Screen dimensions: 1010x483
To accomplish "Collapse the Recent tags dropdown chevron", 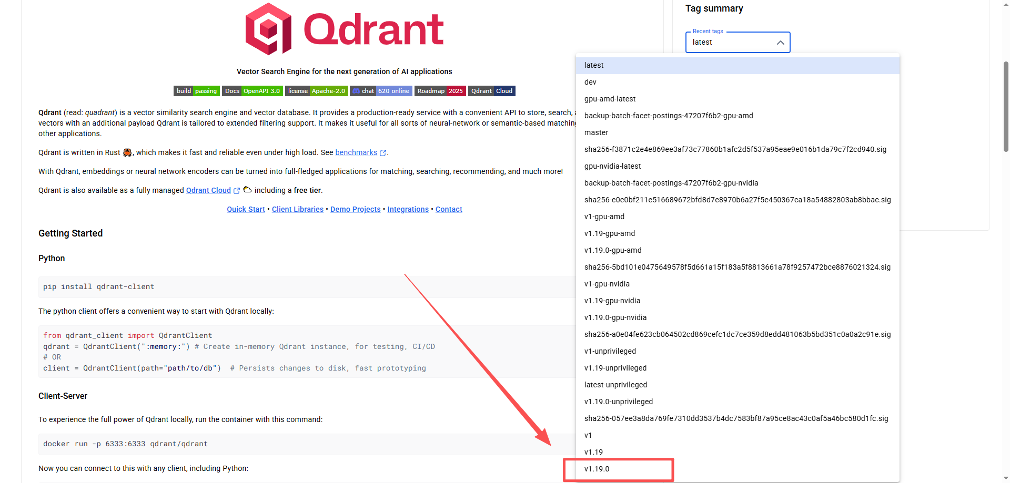I will [781, 43].
